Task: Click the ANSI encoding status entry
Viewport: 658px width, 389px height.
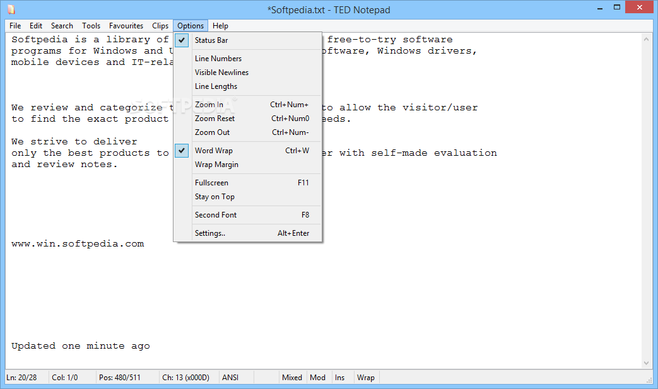Action: pyautogui.click(x=230, y=377)
